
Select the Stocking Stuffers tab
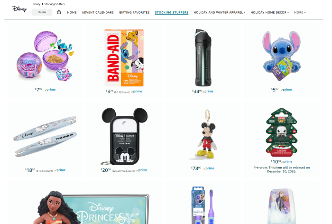click(172, 12)
